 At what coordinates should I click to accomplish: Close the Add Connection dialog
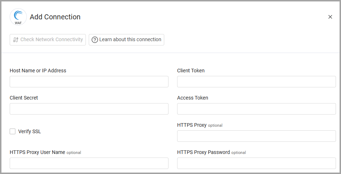tap(330, 17)
